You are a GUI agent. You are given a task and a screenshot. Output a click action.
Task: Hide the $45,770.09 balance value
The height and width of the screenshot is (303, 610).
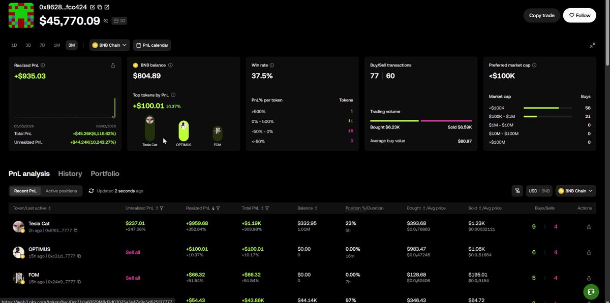pyautogui.click(x=106, y=21)
